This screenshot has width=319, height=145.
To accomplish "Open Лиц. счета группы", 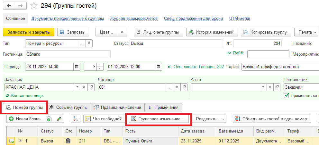I will pos(159,32).
